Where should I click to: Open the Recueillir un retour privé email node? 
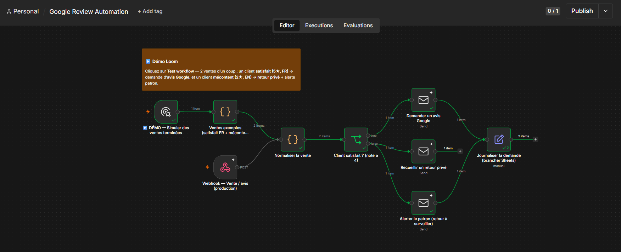423,151
